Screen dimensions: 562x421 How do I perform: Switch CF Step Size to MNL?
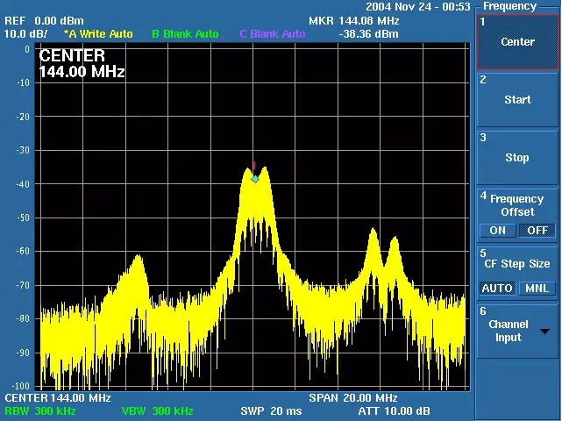pyautogui.click(x=537, y=289)
